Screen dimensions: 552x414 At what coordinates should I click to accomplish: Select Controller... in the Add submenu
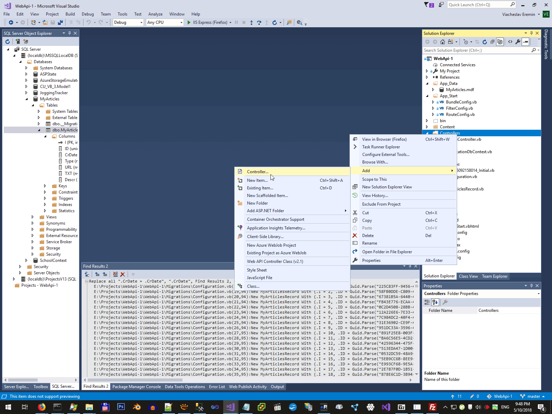pyautogui.click(x=292, y=172)
